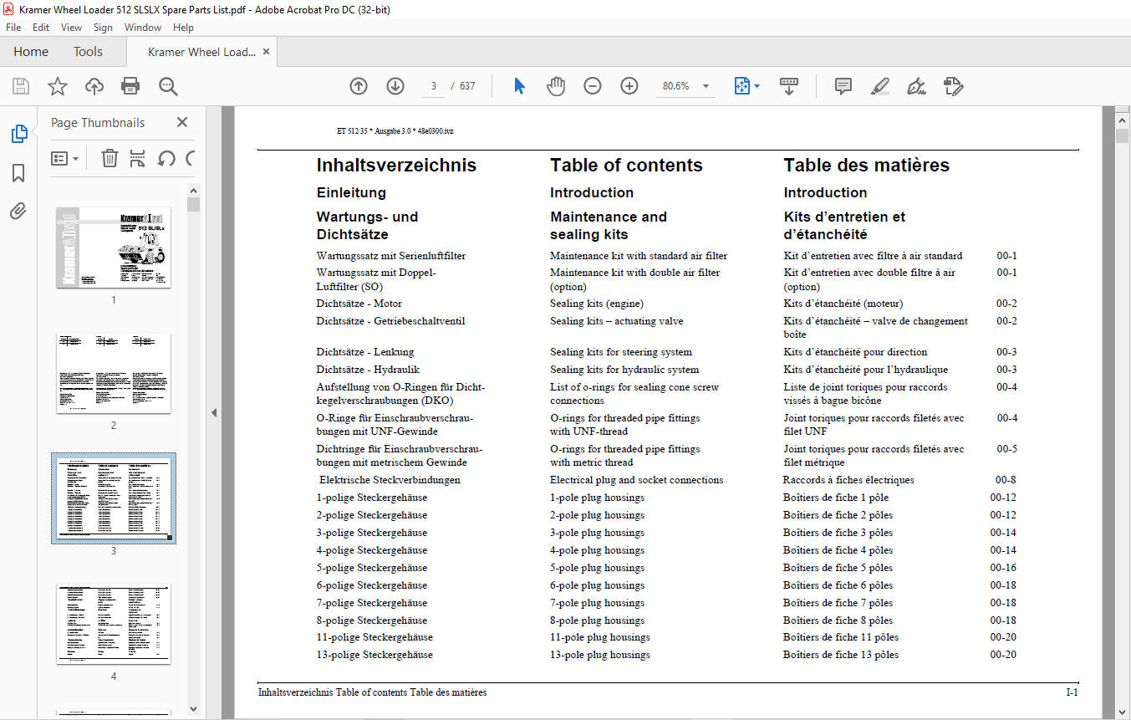The width and height of the screenshot is (1131, 720).
Task: Select the page 4 thumbnail
Action: coord(114,624)
